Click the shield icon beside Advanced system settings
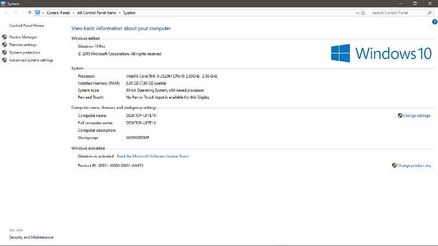The image size is (438, 246). coord(5,60)
